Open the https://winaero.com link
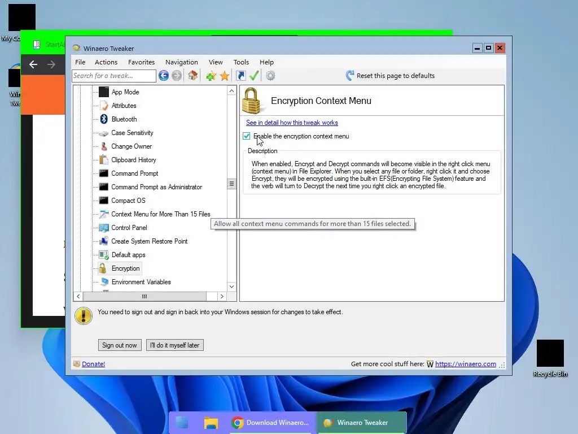This screenshot has height=434, width=578. [x=466, y=364]
